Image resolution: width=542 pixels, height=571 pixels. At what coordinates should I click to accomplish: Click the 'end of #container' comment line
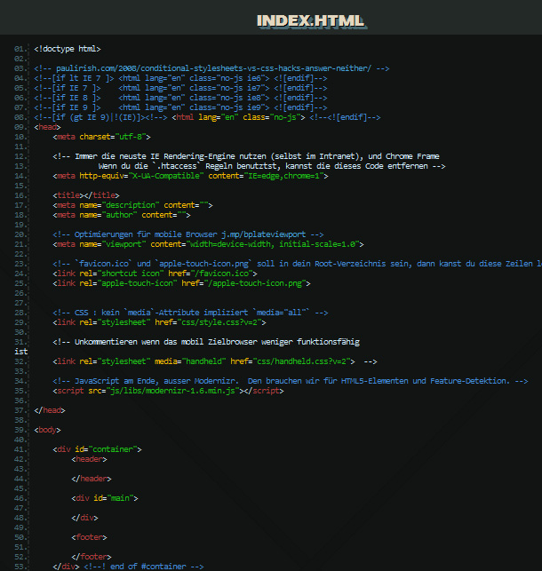click(x=144, y=567)
